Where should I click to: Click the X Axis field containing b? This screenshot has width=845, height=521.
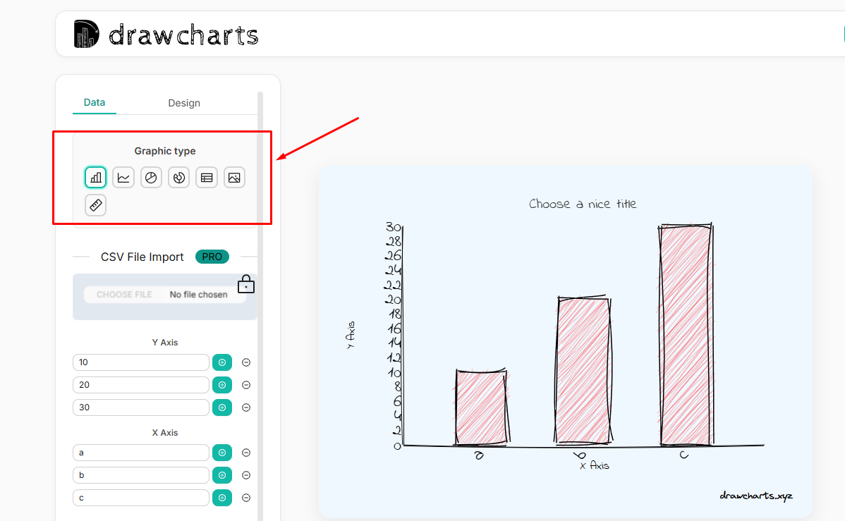(140, 476)
